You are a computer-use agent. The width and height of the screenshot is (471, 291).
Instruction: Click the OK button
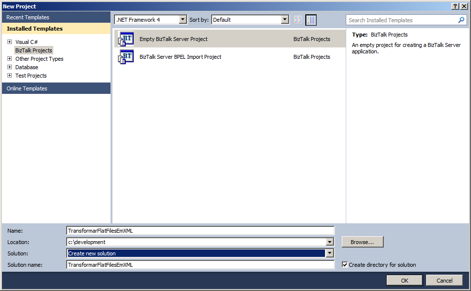tap(404, 281)
